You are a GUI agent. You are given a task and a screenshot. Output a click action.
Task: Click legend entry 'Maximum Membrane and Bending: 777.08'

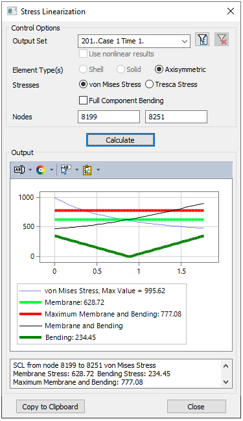(113, 314)
